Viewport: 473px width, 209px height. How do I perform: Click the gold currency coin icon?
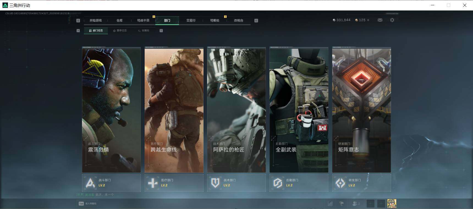pyautogui.click(x=357, y=20)
